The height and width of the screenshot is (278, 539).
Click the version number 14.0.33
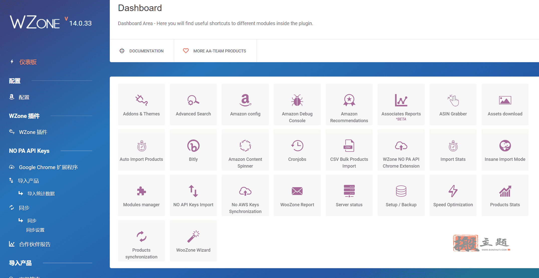coord(80,23)
